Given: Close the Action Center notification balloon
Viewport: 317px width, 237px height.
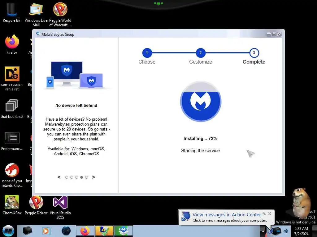Looking at the screenshot, I should (270, 214).
